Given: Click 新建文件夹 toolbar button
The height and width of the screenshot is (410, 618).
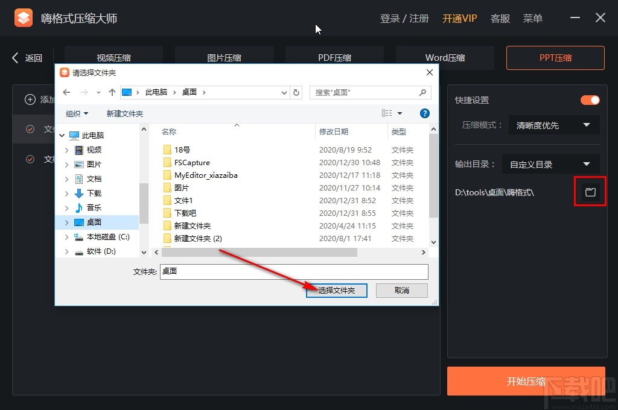Looking at the screenshot, I should (124, 113).
